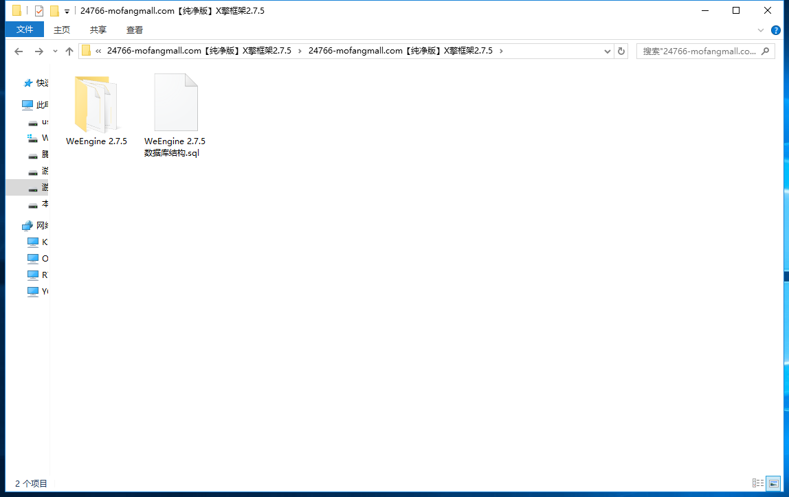This screenshot has width=789, height=497.
Task: Show hidden breadcrumb parents via « chevron
Action: (x=99, y=51)
